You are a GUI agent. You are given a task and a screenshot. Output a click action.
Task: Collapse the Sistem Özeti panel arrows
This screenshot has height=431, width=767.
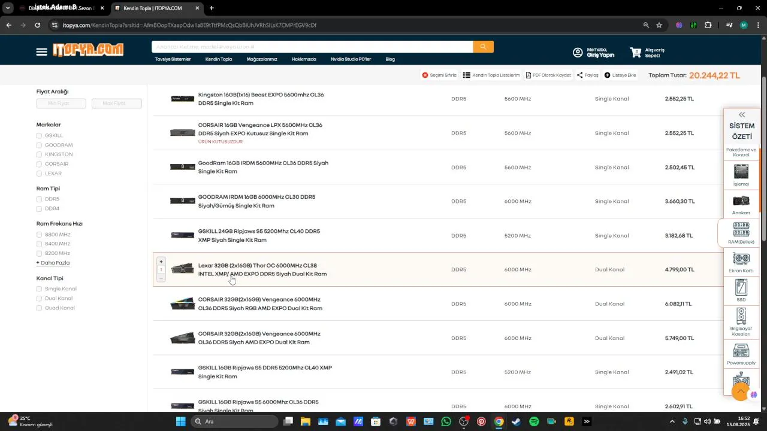tap(742, 114)
